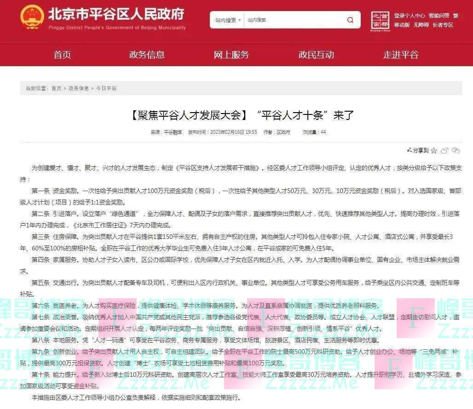Click the 繁 traditional Chinese link
The width and height of the screenshot is (473, 409).
tap(456, 16)
